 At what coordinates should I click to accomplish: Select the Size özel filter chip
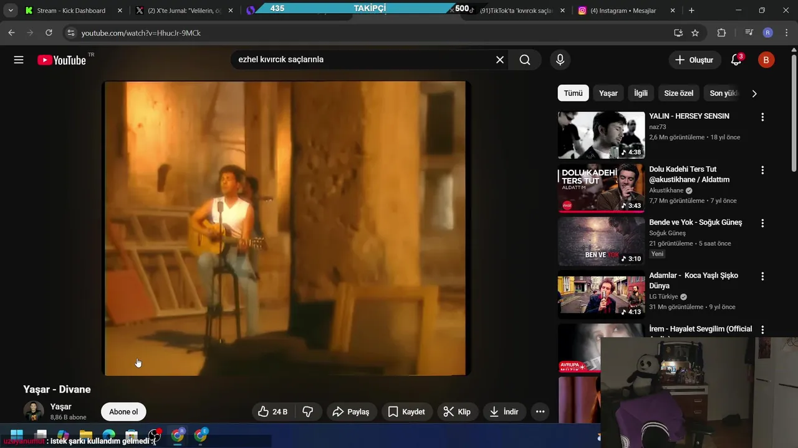point(679,93)
